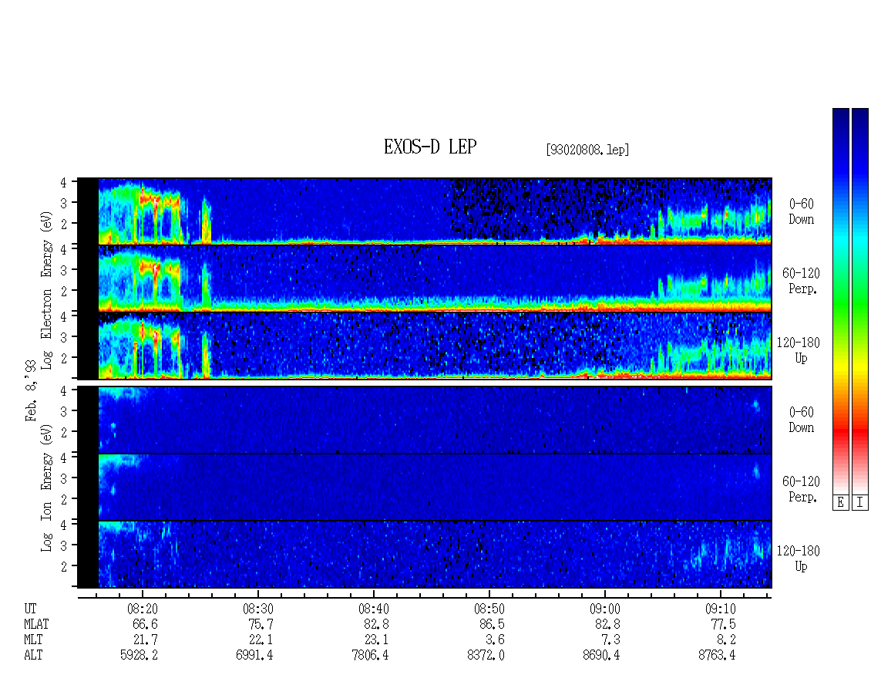Click the 09:10 UT time label
The width and height of the screenshot is (871, 675).
tap(721, 609)
